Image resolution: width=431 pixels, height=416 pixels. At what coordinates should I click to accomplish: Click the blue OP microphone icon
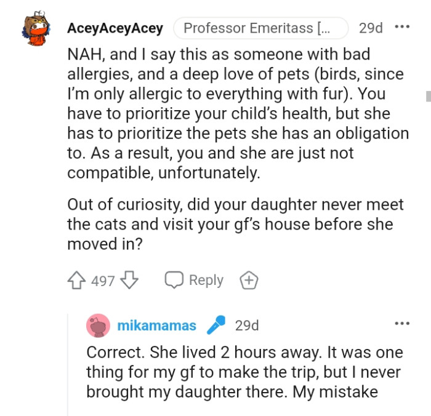216,326
